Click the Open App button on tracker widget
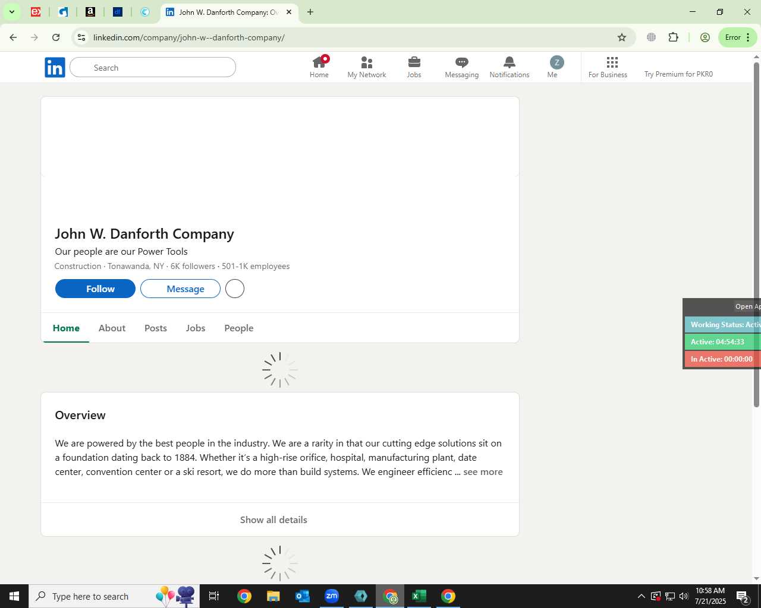This screenshot has height=608, width=761. [747, 306]
